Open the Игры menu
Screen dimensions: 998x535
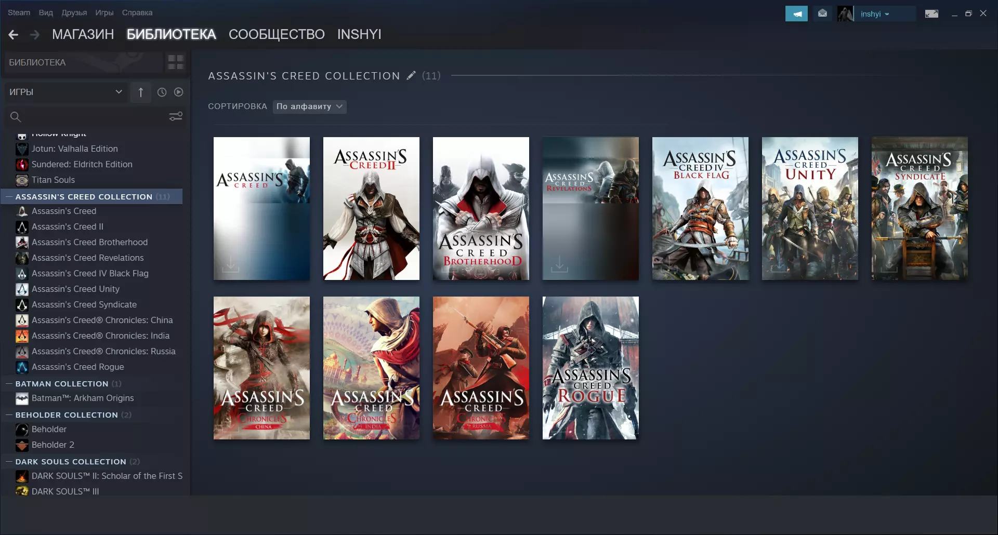tap(104, 12)
